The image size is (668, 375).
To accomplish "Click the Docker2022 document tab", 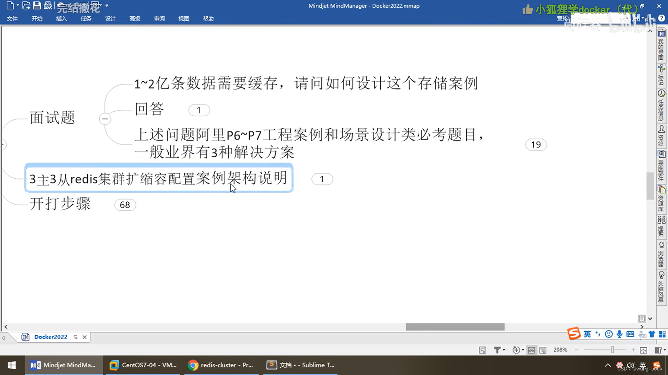I will pyautogui.click(x=51, y=337).
